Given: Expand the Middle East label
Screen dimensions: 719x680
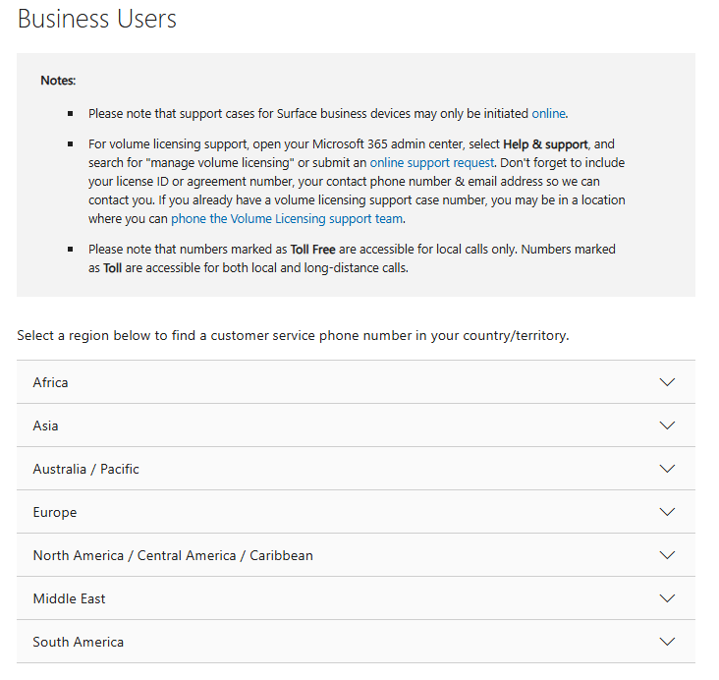Looking at the screenshot, I should (x=69, y=598).
